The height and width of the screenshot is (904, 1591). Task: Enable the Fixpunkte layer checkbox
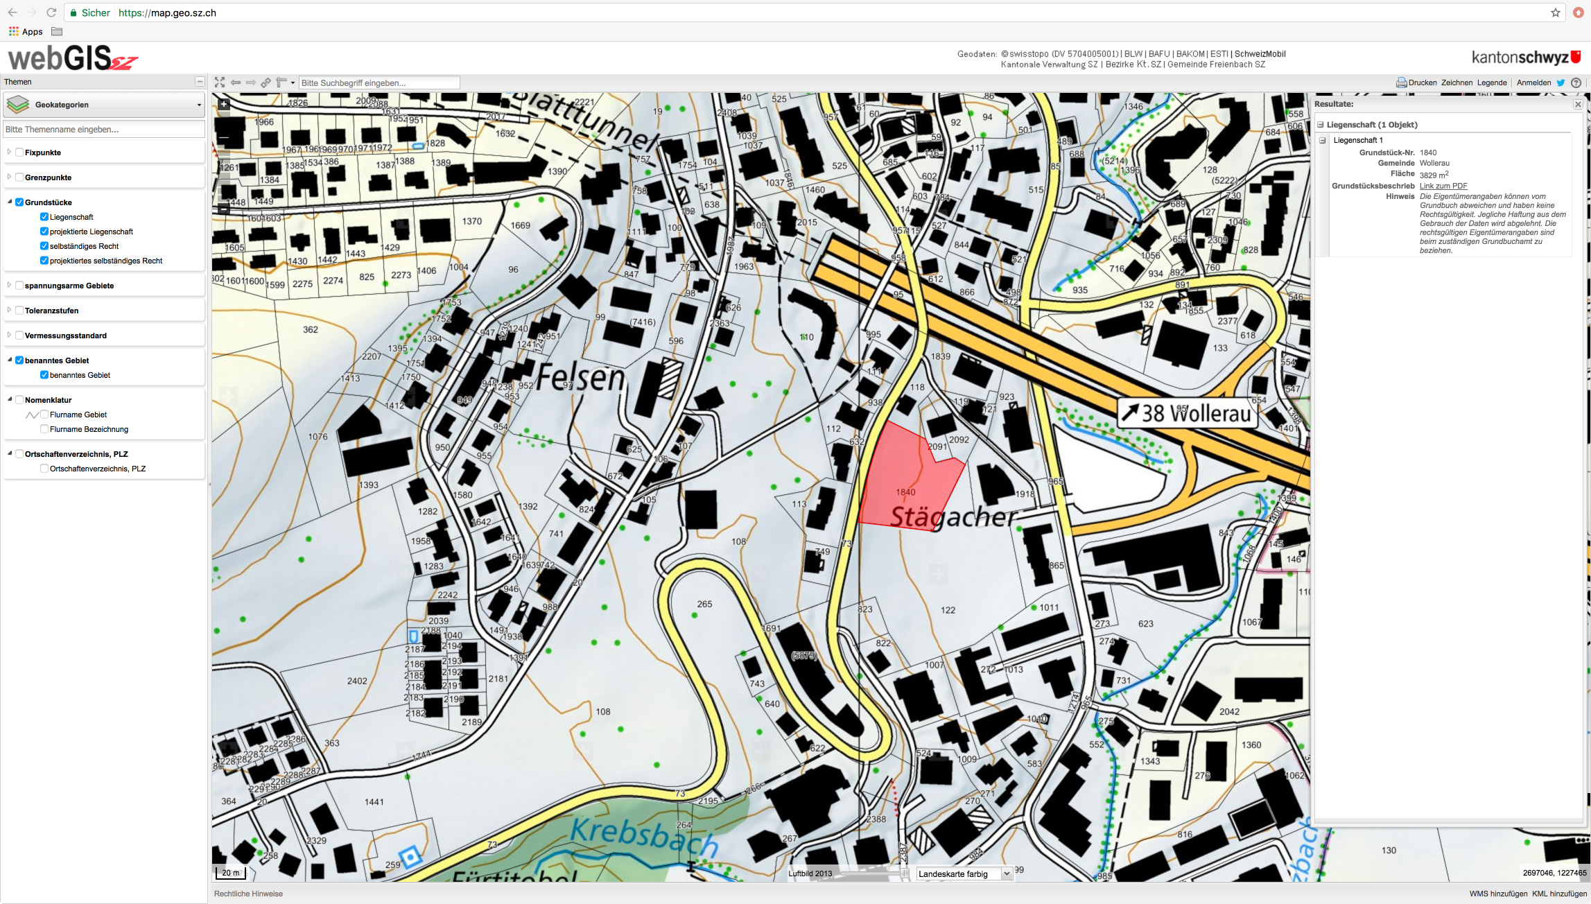pyautogui.click(x=19, y=153)
